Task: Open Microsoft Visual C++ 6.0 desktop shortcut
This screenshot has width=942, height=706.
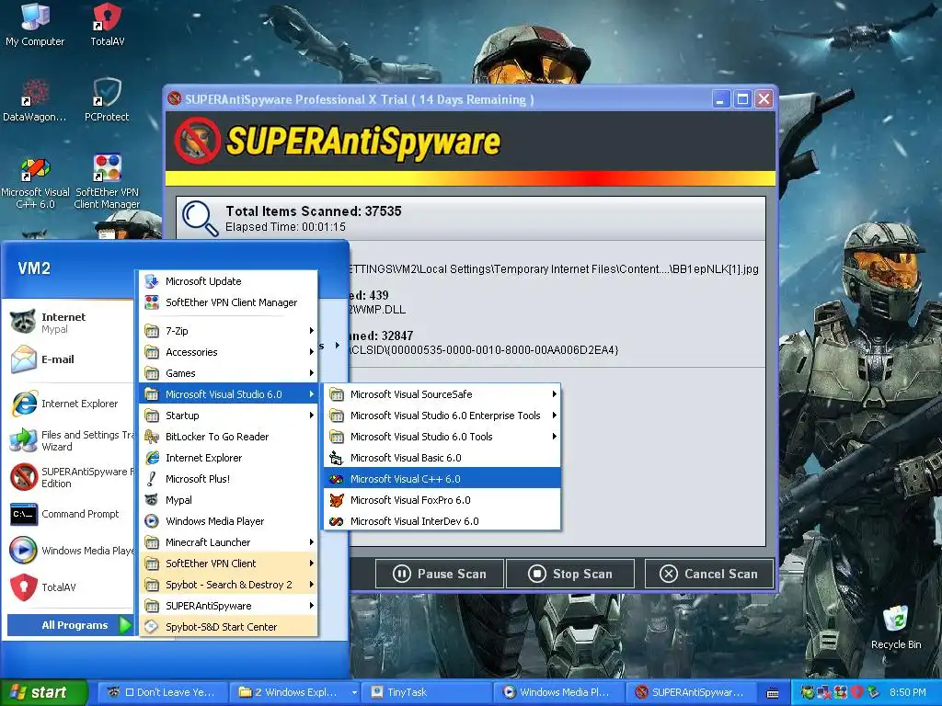Action: coord(36,181)
